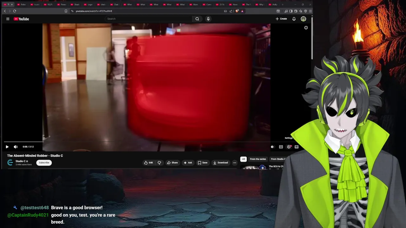Open Brave Leo AI sparkle icon
Viewport: 406px width, 228px height.
pos(300,11)
